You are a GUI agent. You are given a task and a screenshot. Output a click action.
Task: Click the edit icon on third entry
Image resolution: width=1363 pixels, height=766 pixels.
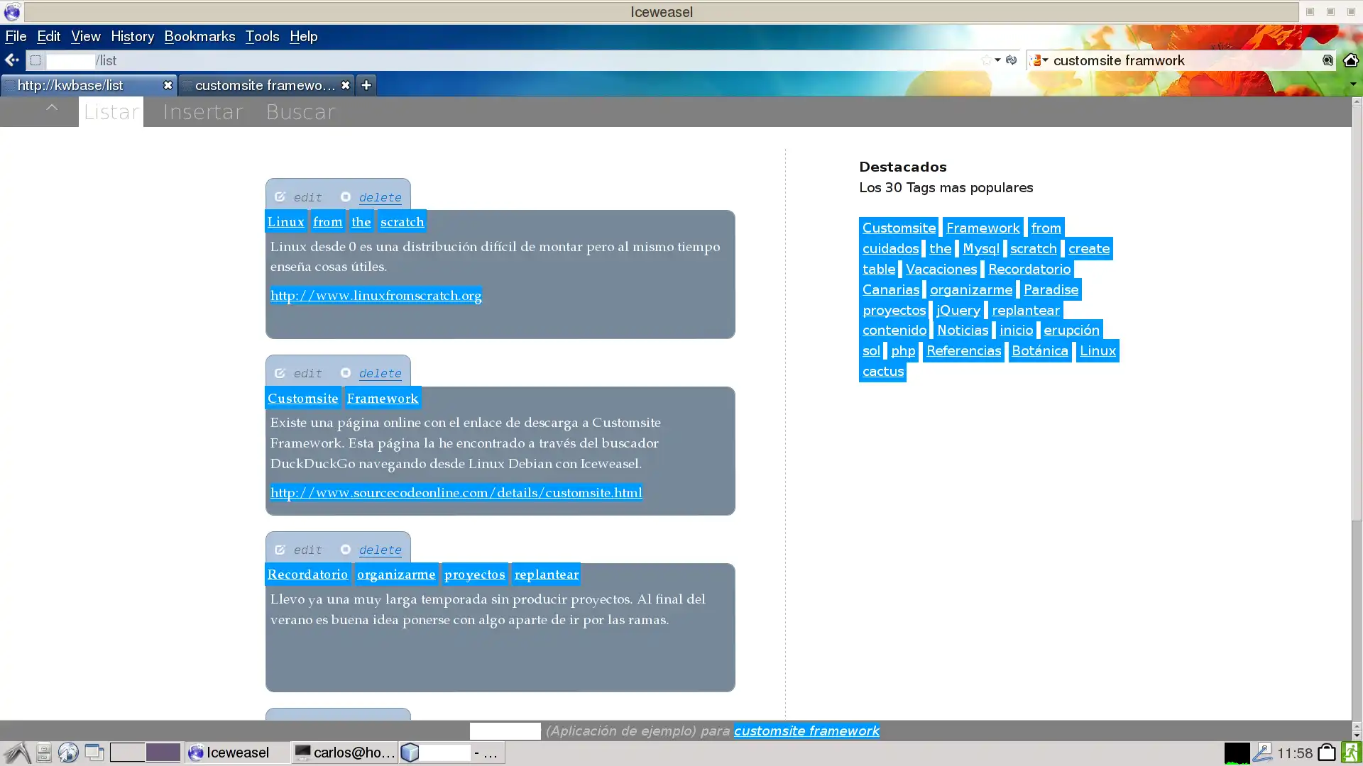281,549
